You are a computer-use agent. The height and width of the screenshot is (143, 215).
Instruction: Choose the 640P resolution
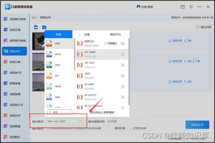(x=102, y=76)
